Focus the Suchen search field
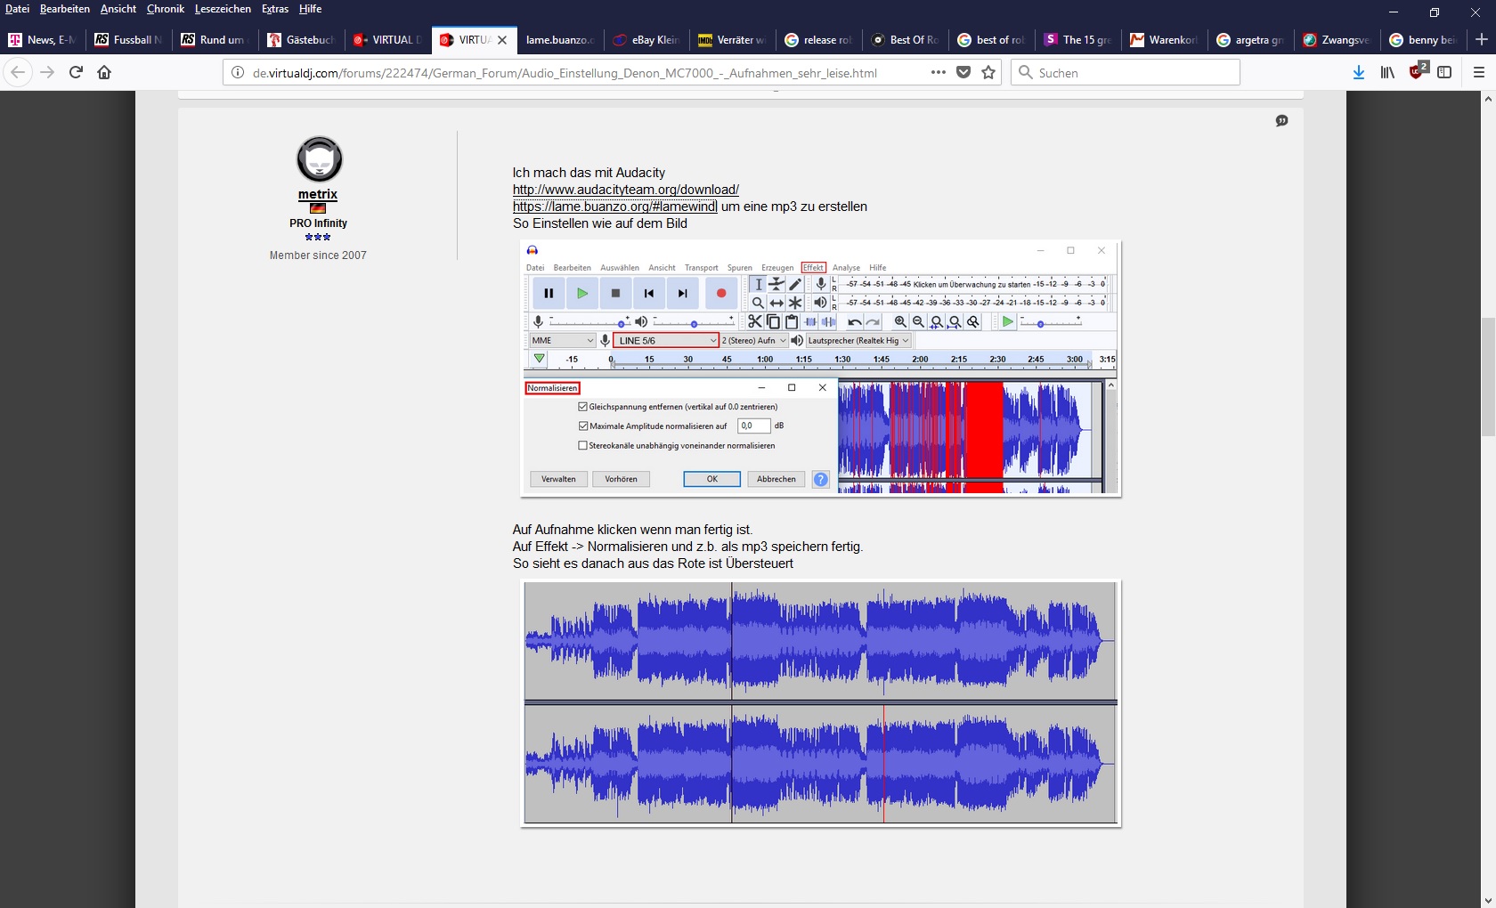 point(1126,73)
